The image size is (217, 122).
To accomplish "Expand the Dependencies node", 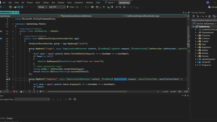I will tap(196, 33).
